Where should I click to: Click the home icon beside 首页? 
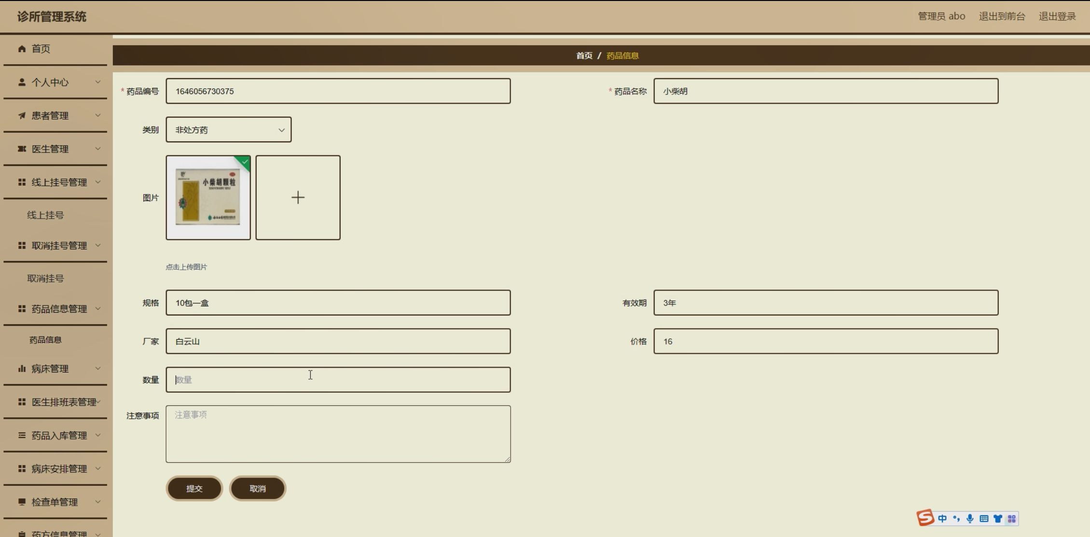(x=22, y=49)
